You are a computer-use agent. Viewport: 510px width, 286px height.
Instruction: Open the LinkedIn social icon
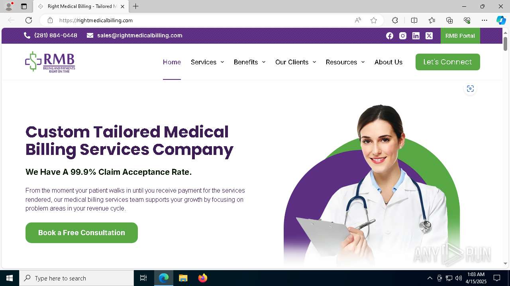click(x=416, y=36)
